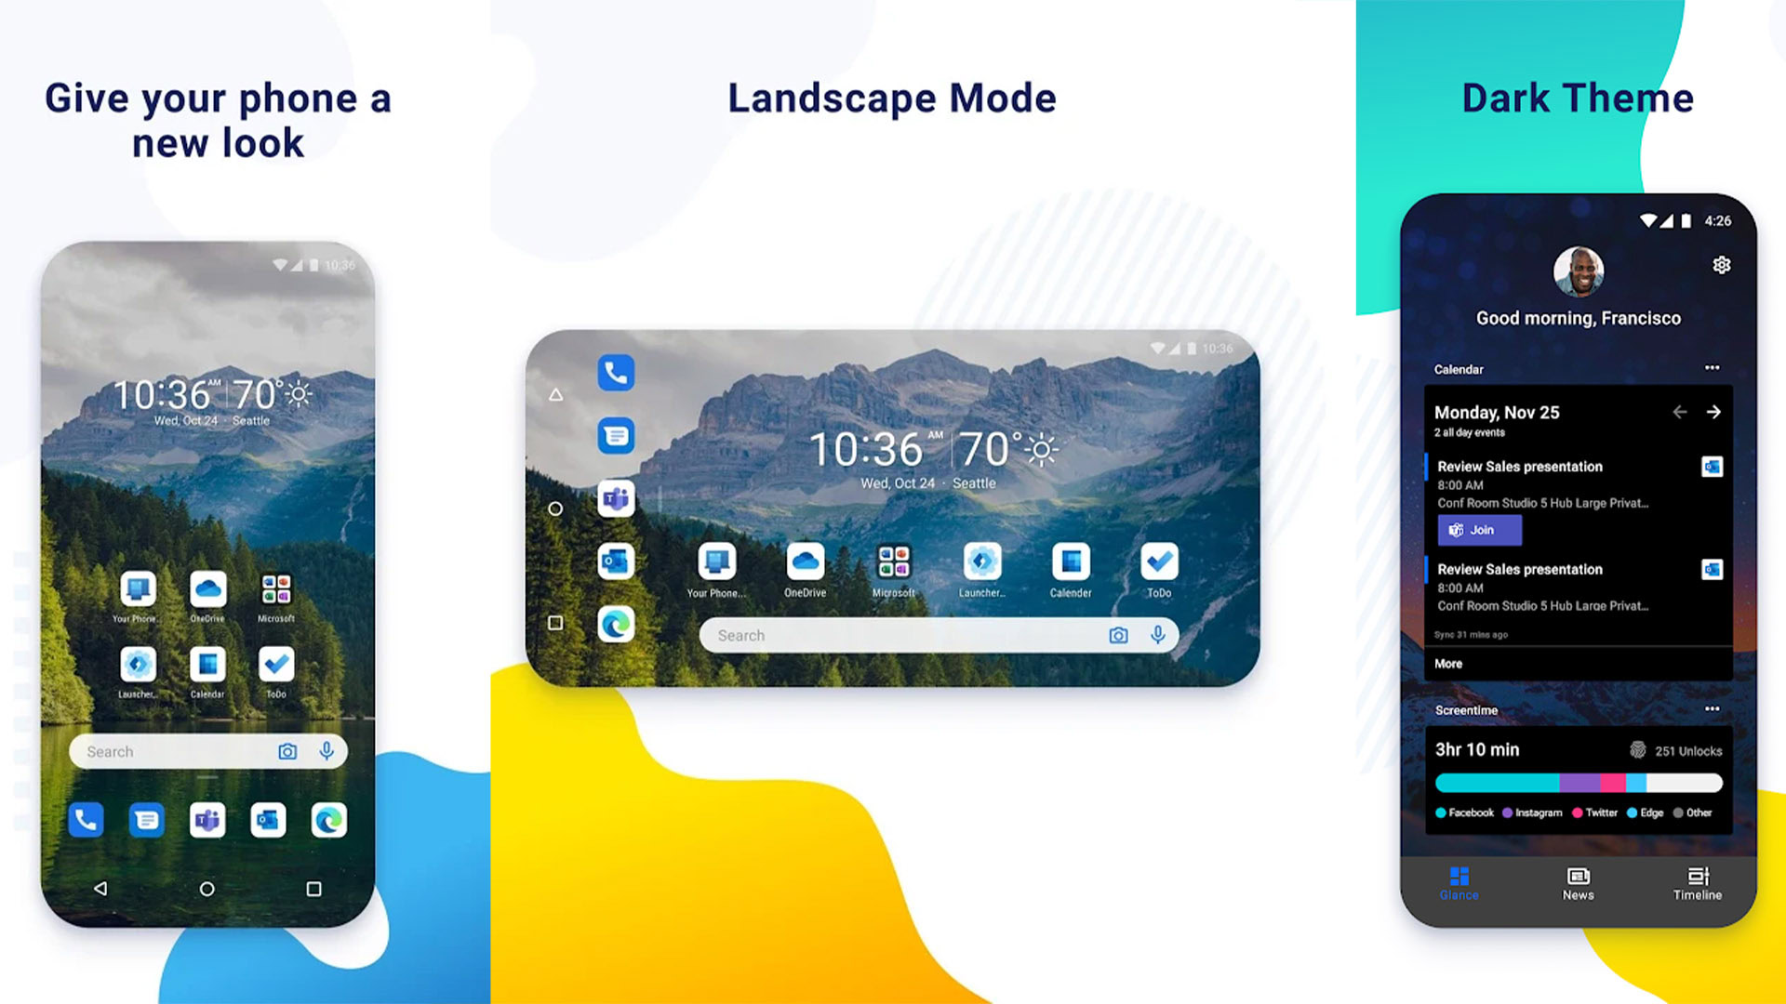This screenshot has height=1004, width=1786.
Task: Open the OneDrive app
Action: (x=207, y=589)
